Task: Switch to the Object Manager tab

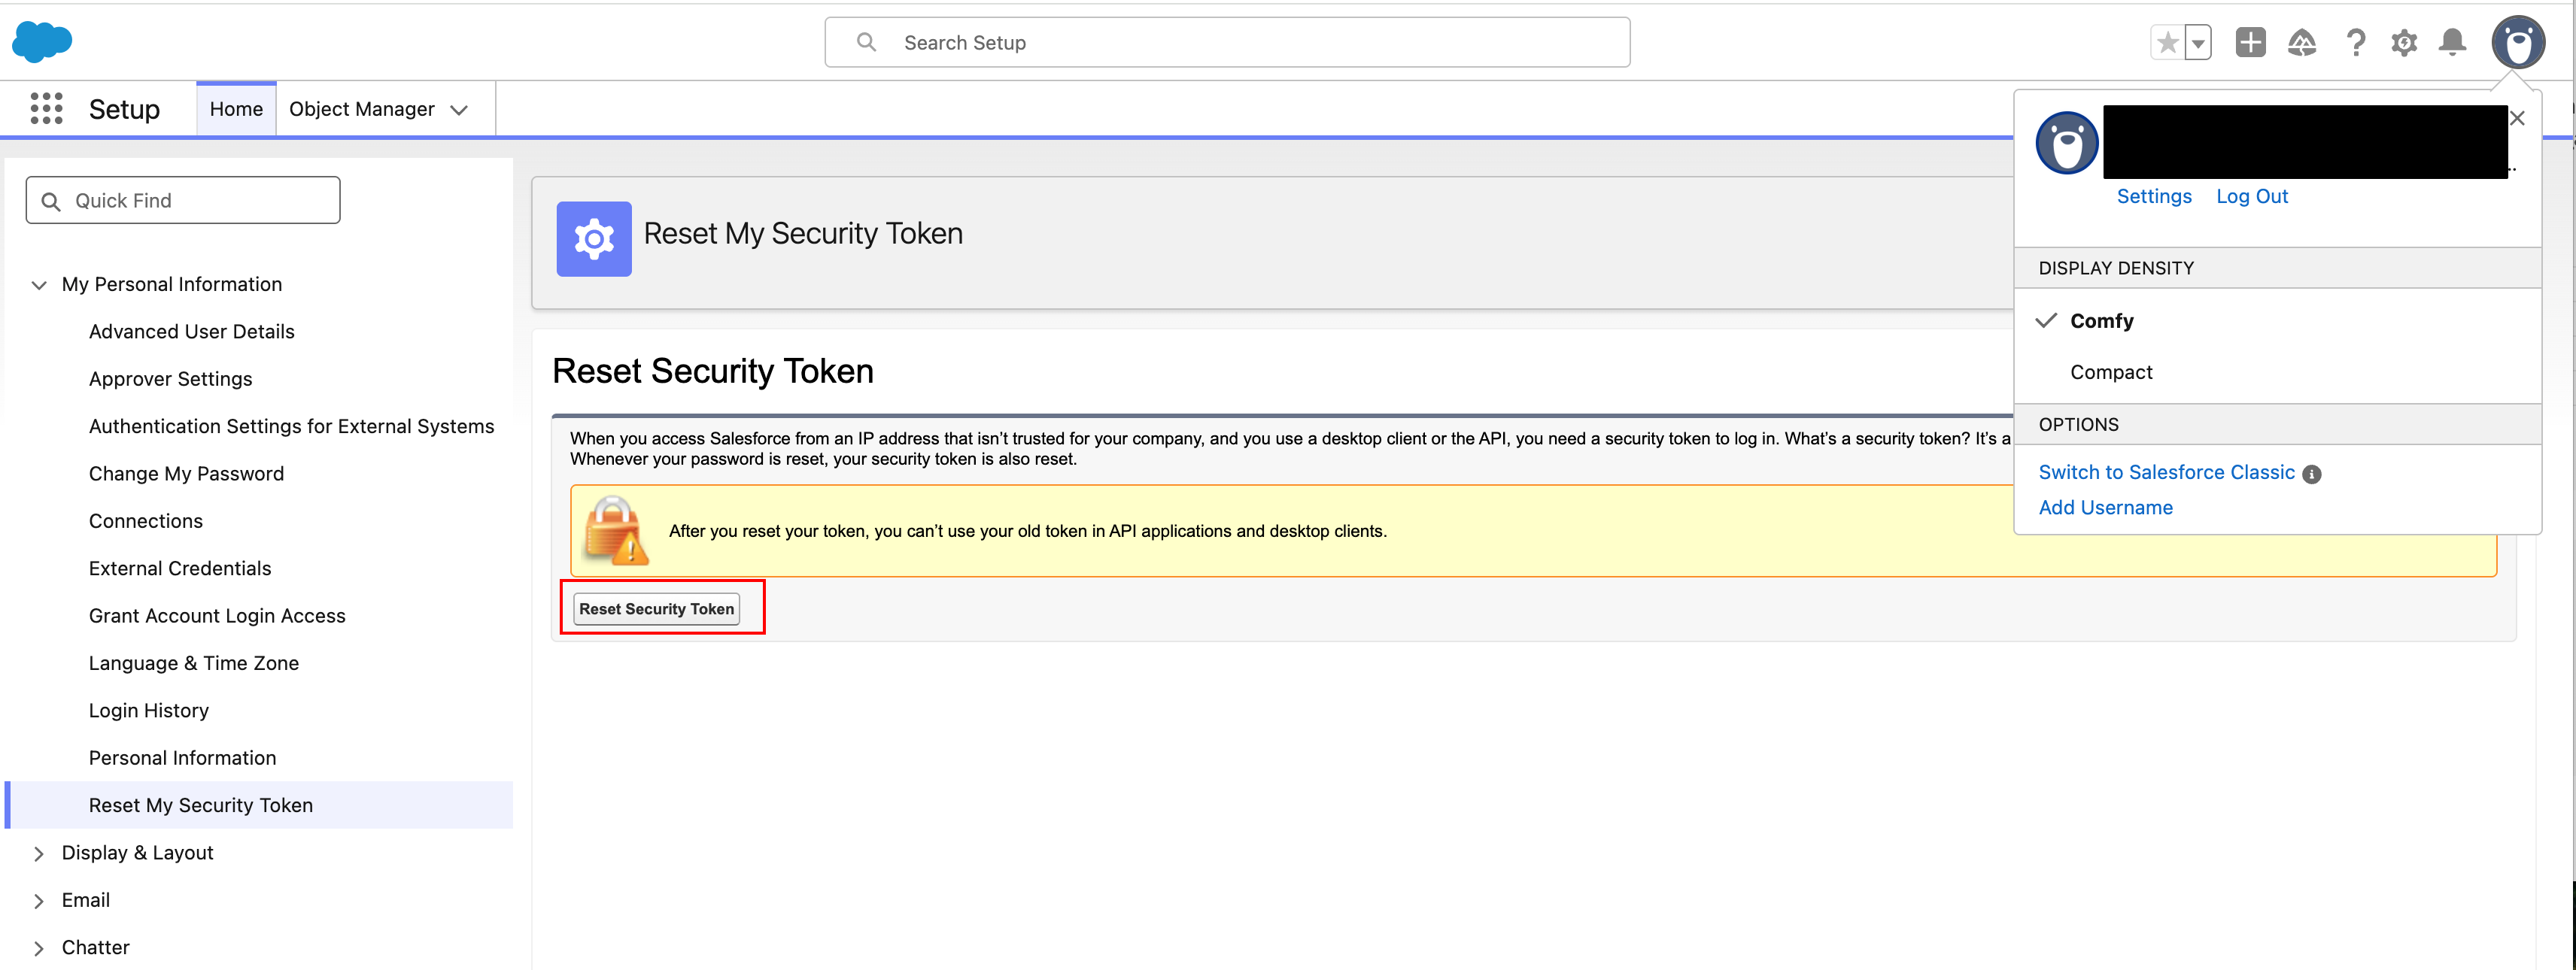Action: 362,108
